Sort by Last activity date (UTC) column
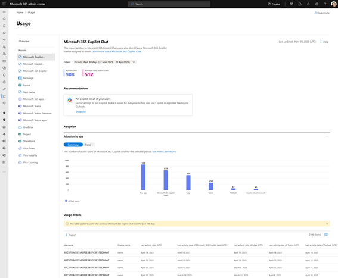The height and width of the screenshot is (278, 338). pos(151,245)
